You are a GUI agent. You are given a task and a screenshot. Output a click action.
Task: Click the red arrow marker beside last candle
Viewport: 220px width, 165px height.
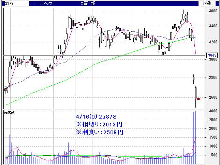pyautogui.click(x=198, y=99)
